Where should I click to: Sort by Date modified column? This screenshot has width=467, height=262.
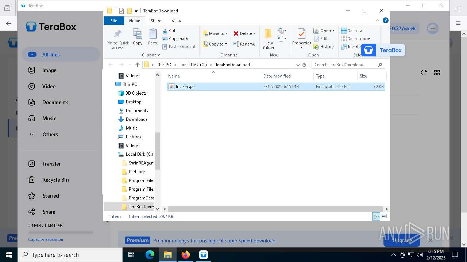(x=287, y=76)
